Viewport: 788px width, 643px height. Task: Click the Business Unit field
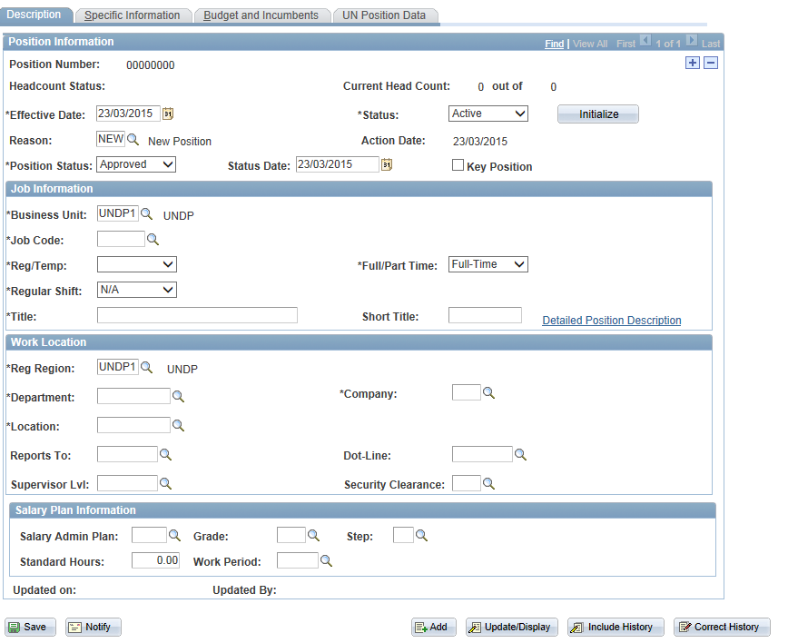pyautogui.click(x=118, y=213)
